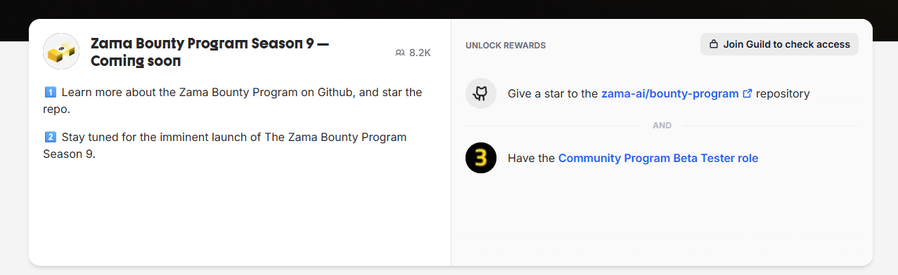This screenshot has height=275, width=898.
Task: Click the Have the requirement text
Action: (532, 159)
